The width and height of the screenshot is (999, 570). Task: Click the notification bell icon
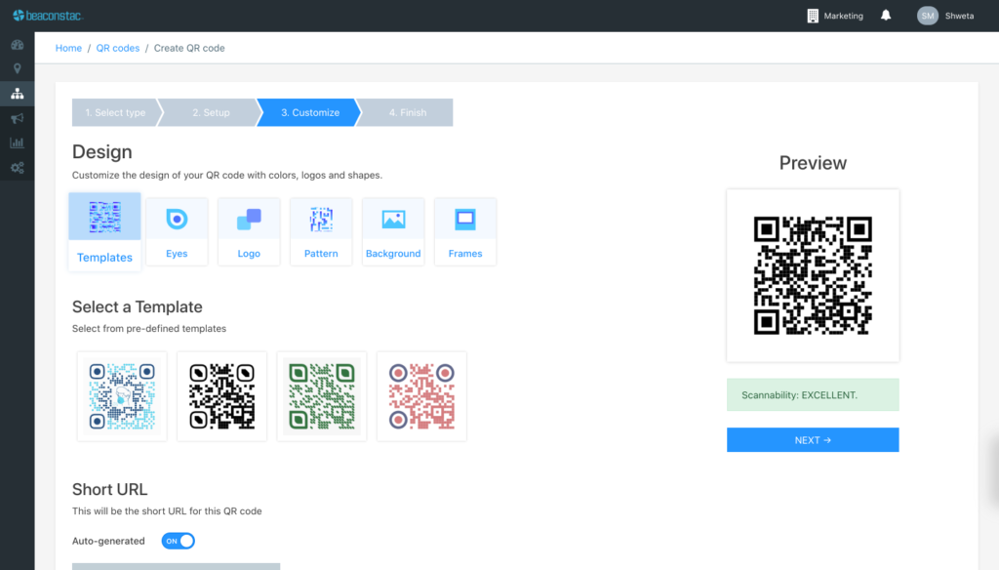point(885,15)
